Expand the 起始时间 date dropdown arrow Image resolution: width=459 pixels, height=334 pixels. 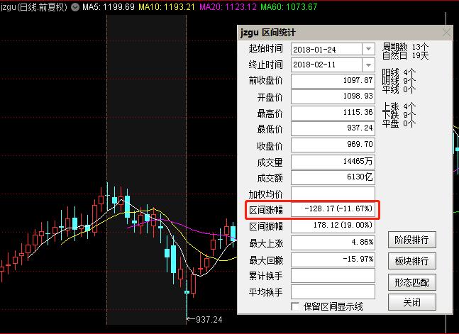pos(368,49)
